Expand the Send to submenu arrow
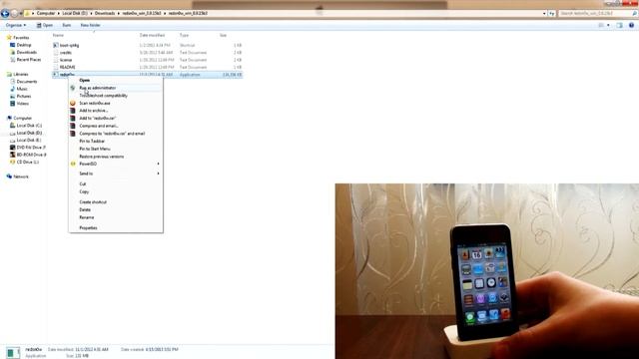Screen dimensions: 639x359 [x=158, y=174]
